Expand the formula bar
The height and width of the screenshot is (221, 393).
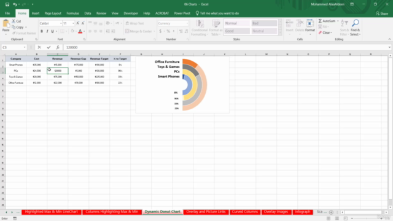tap(389, 47)
